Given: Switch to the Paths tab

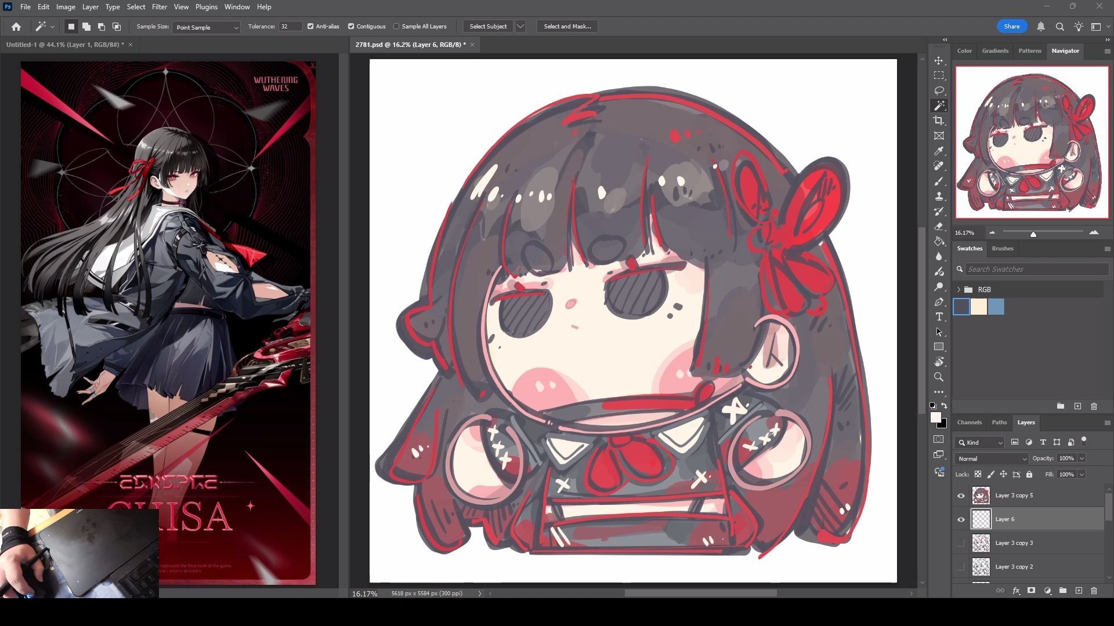Looking at the screenshot, I should point(999,423).
